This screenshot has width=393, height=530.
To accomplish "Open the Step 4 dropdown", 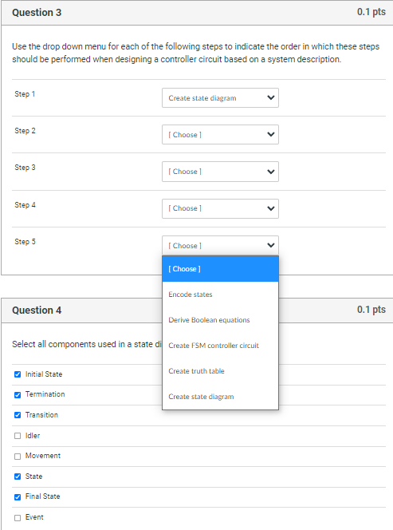I will 220,208.
